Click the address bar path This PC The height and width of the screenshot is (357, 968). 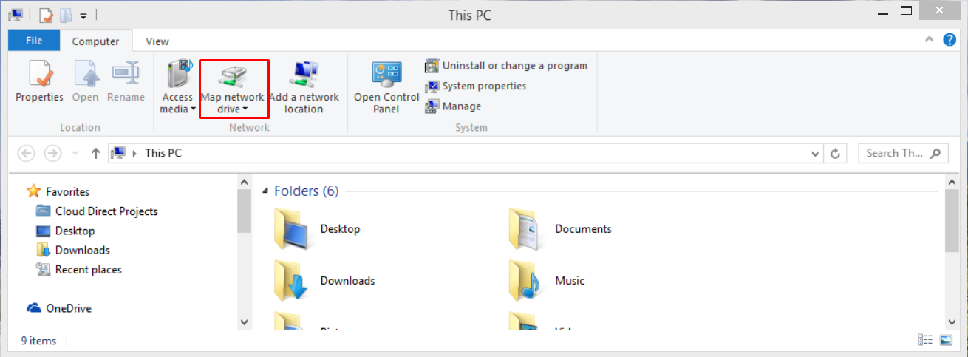(x=163, y=153)
